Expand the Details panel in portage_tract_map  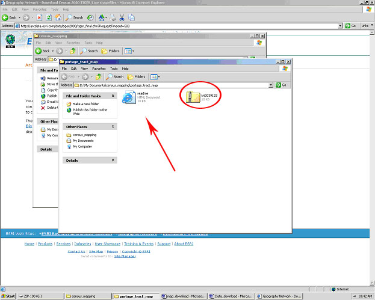pyautogui.click(x=113, y=161)
